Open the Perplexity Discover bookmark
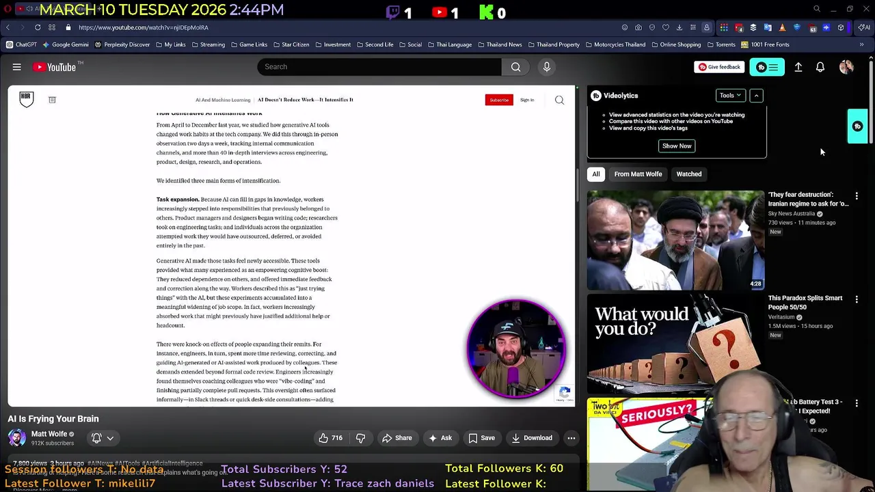 click(x=122, y=44)
